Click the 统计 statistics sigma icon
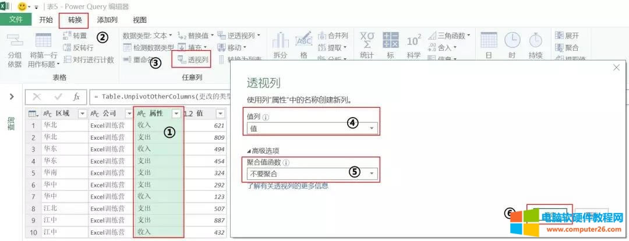This screenshot has width=629, height=241. coord(367,40)
